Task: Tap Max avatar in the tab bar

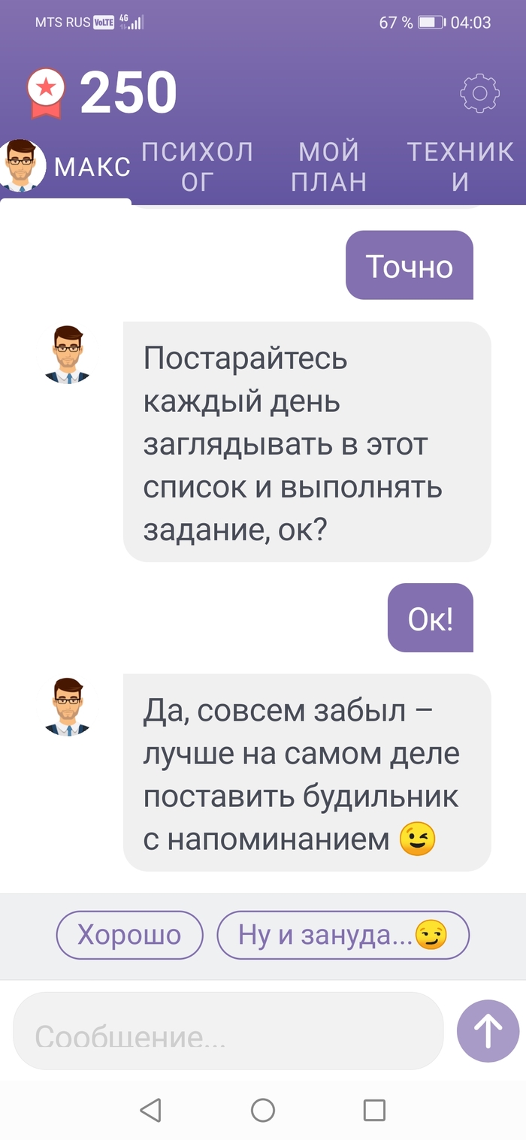Action: pos(23,165)
